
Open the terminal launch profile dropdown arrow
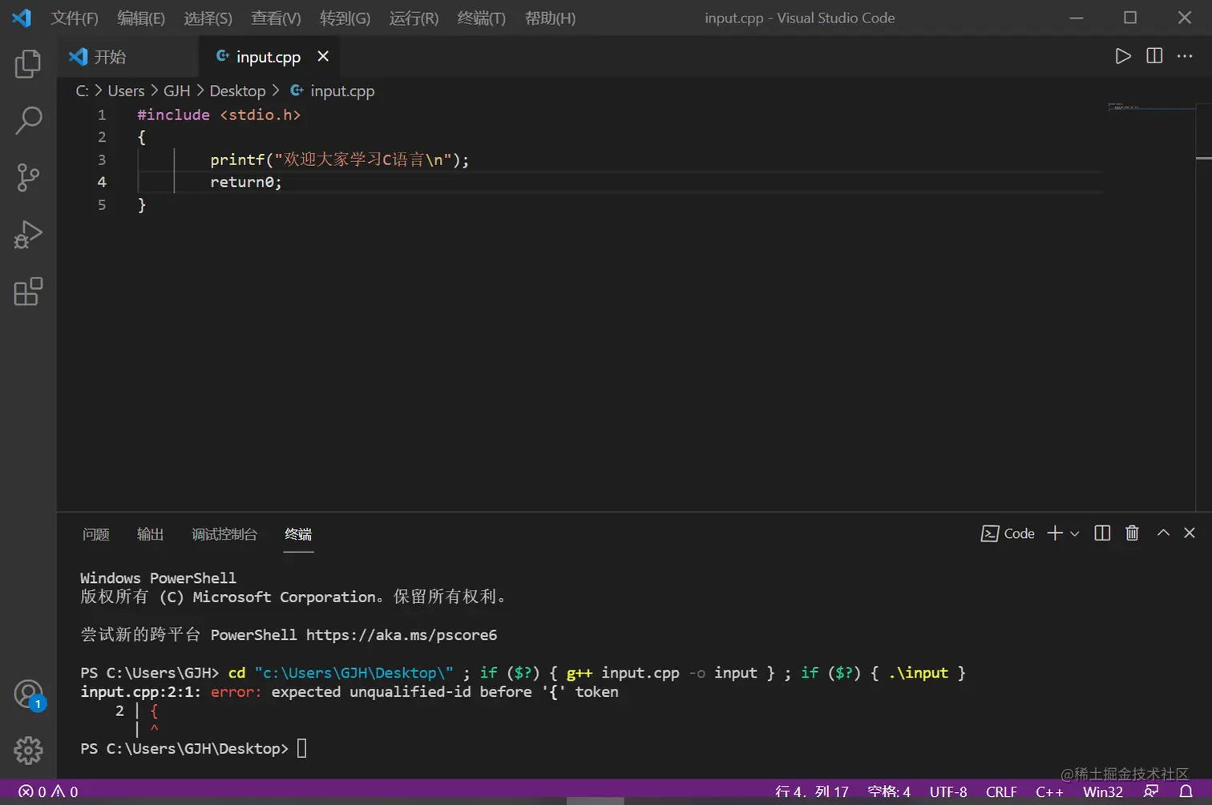click(1075, 533)
